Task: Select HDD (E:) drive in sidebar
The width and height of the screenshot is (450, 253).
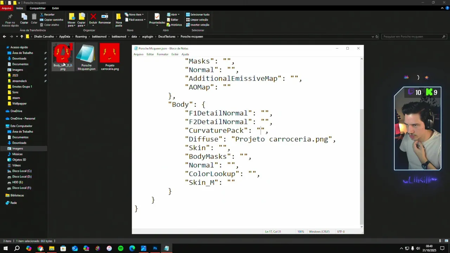Action: coord(18,182)
